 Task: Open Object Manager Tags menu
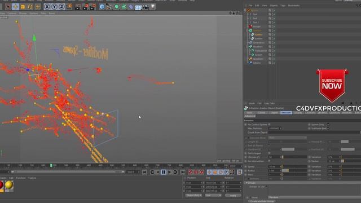(283, 6)
